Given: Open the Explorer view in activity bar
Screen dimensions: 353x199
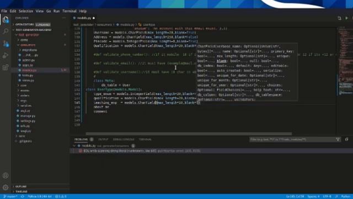Looking at the screenshot, I should click(6, 20).
